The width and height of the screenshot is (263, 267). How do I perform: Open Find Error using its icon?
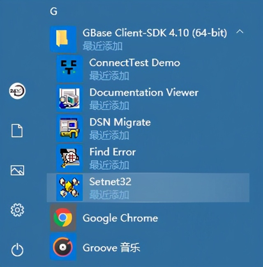pos(69,158)
